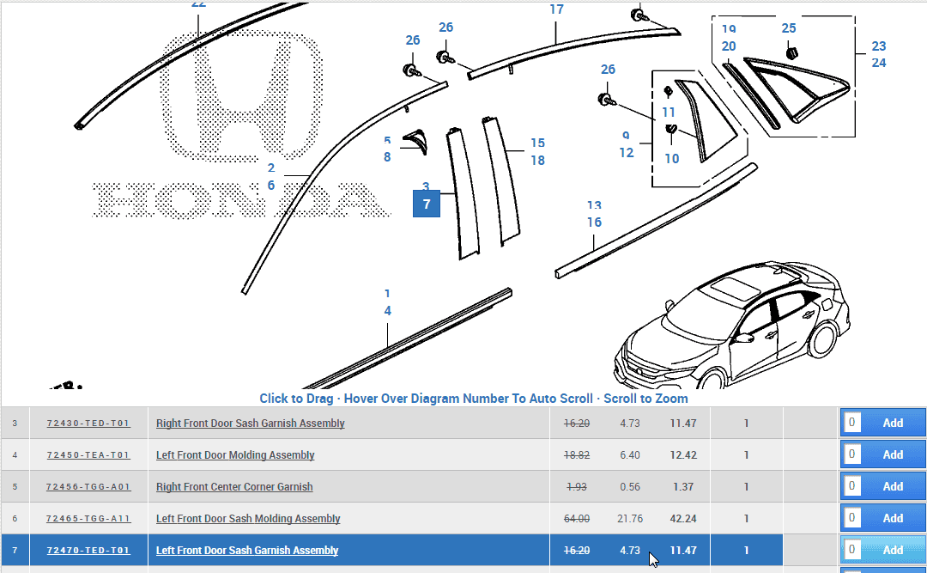
Task: Click callout 23 beside the dashed box
Action: pos(879,46)
